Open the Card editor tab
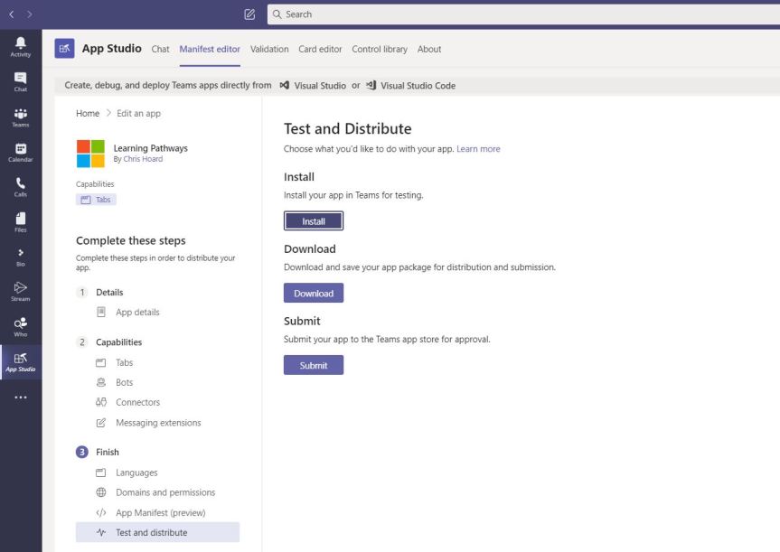Screen dimensions: 780x552 point(320,50)
